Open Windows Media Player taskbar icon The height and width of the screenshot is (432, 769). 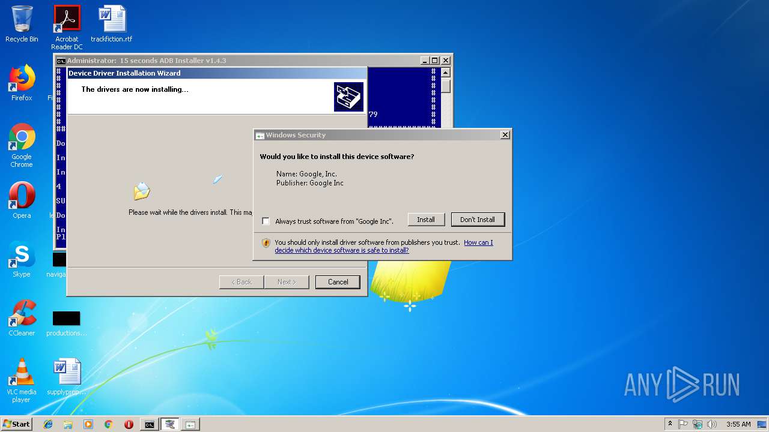coord(88,424)
